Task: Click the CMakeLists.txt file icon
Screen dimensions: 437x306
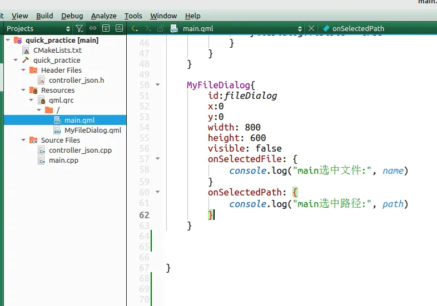Action: [x=26, y=51]
